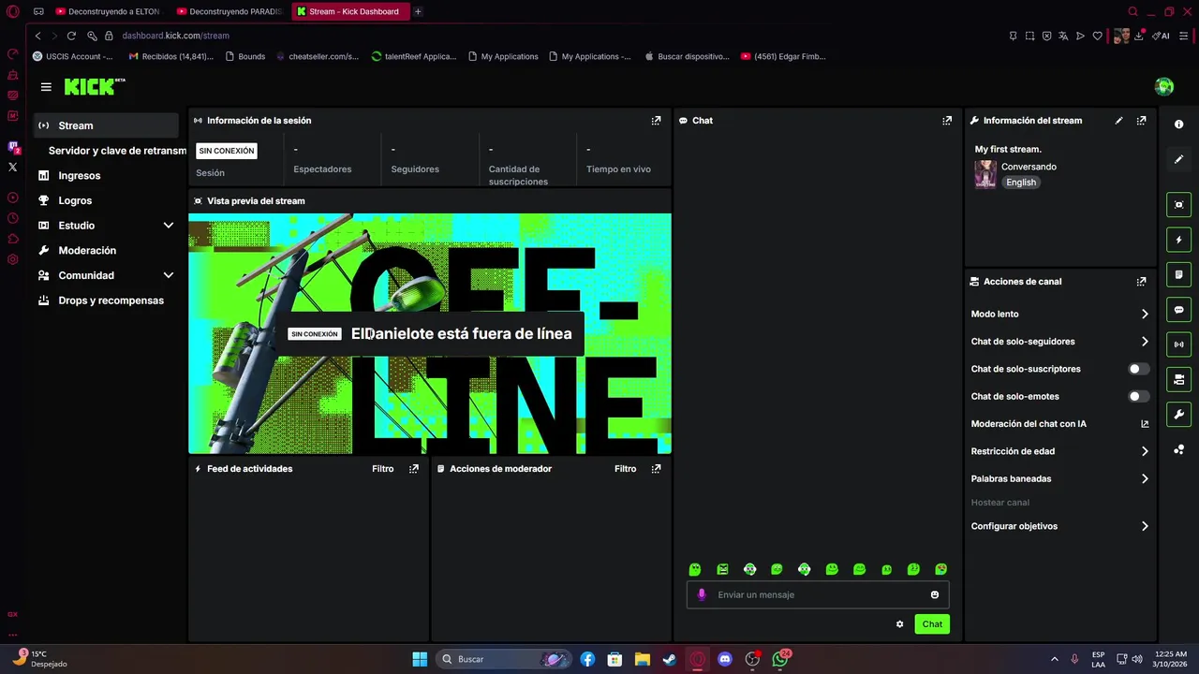Image resolution: width=1199 pixels, height=674 pixels.
Task: Click the dashboard.kick.com address bar
Action: click(x=175, y=36)
